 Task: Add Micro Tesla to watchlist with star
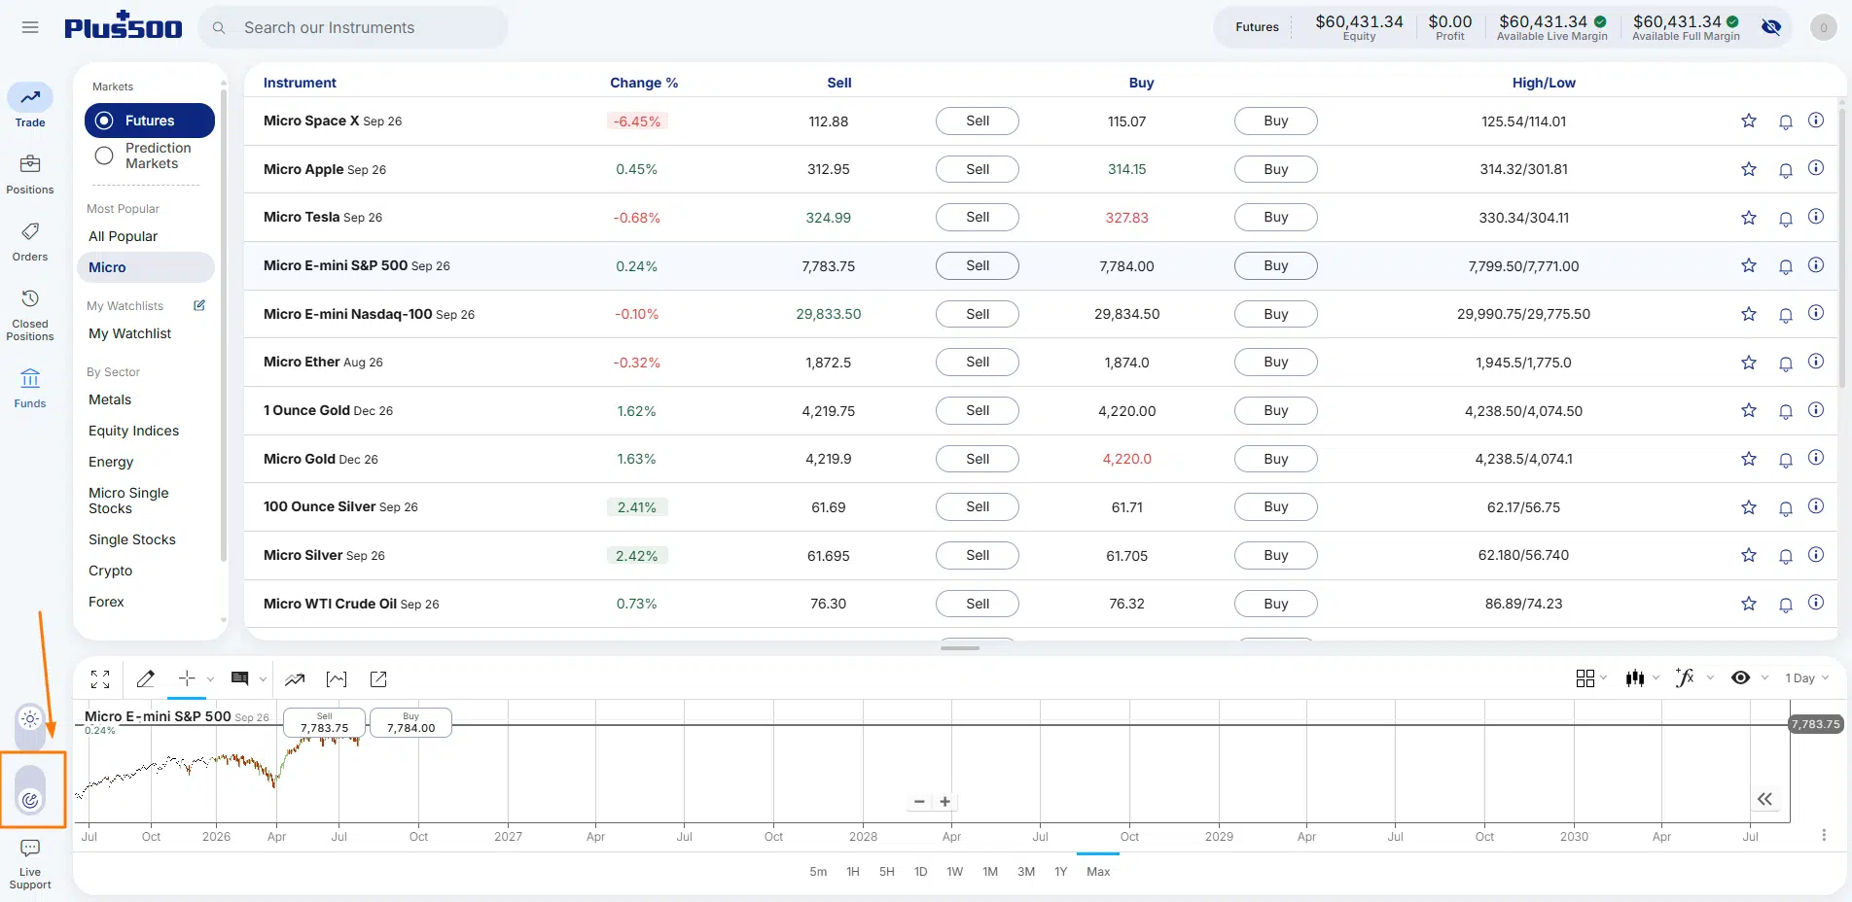point(1749,218)
